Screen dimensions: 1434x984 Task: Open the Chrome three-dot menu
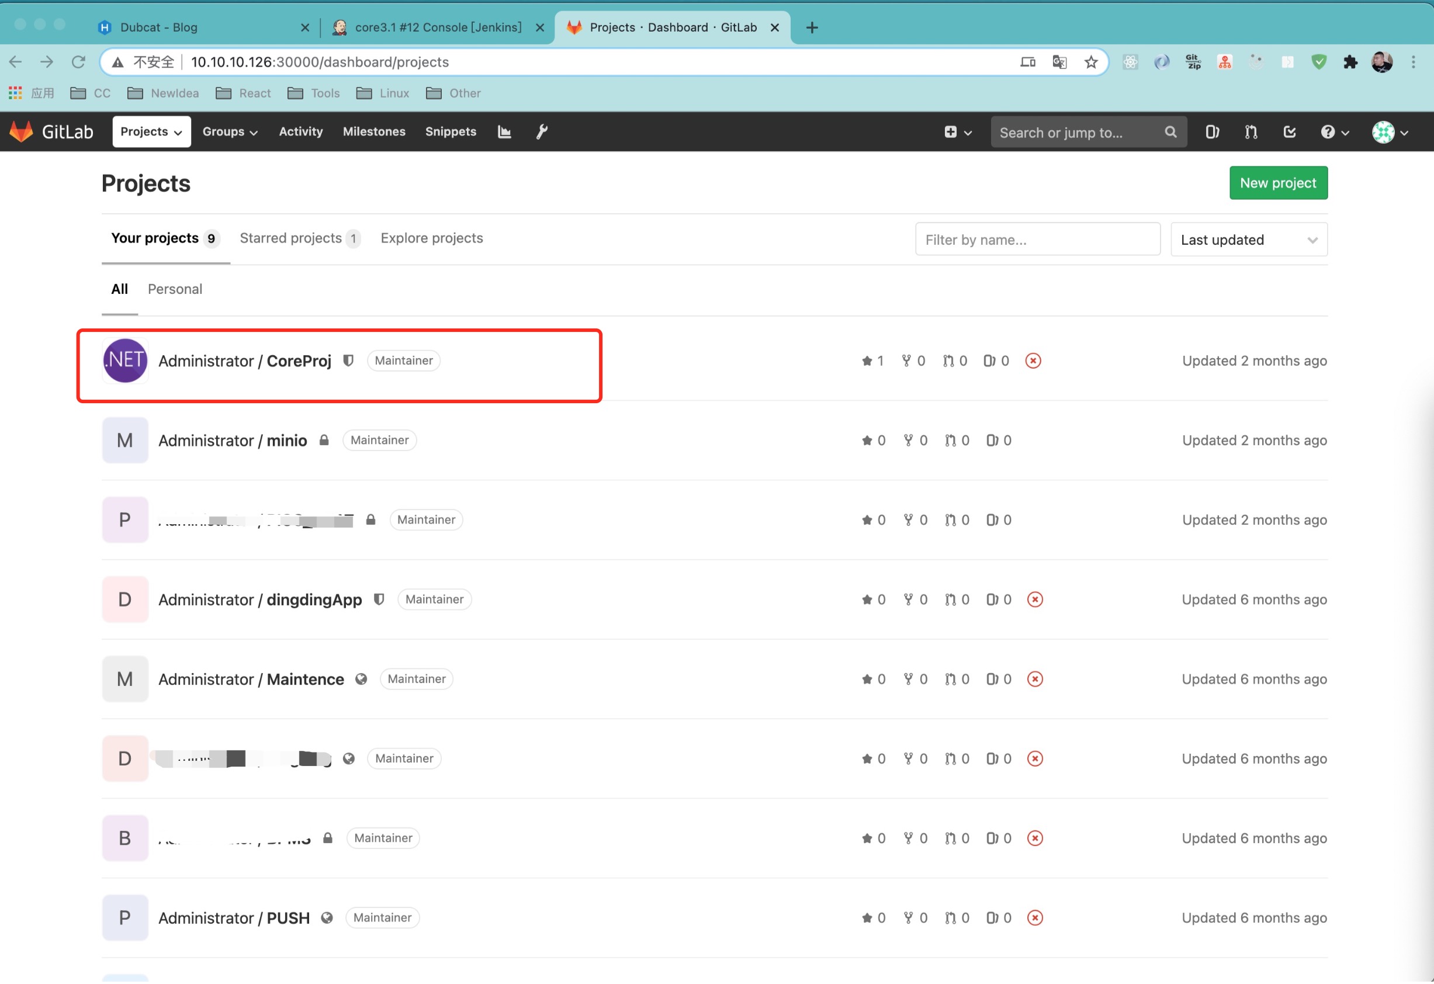[1413, 62]
